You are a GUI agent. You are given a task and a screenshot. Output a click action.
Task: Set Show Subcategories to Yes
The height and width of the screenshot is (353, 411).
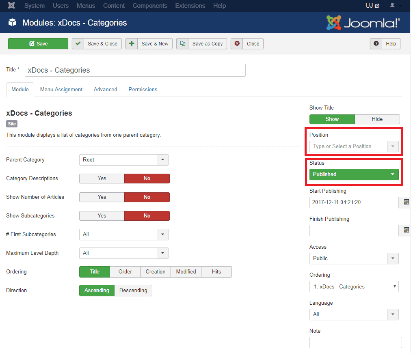102,215
